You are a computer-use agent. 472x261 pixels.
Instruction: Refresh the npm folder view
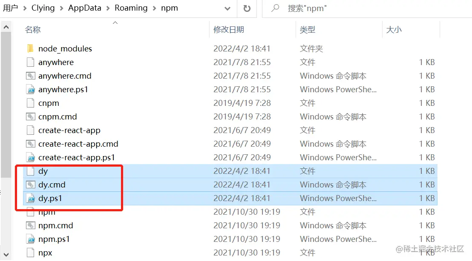click(x=247, y=9)
